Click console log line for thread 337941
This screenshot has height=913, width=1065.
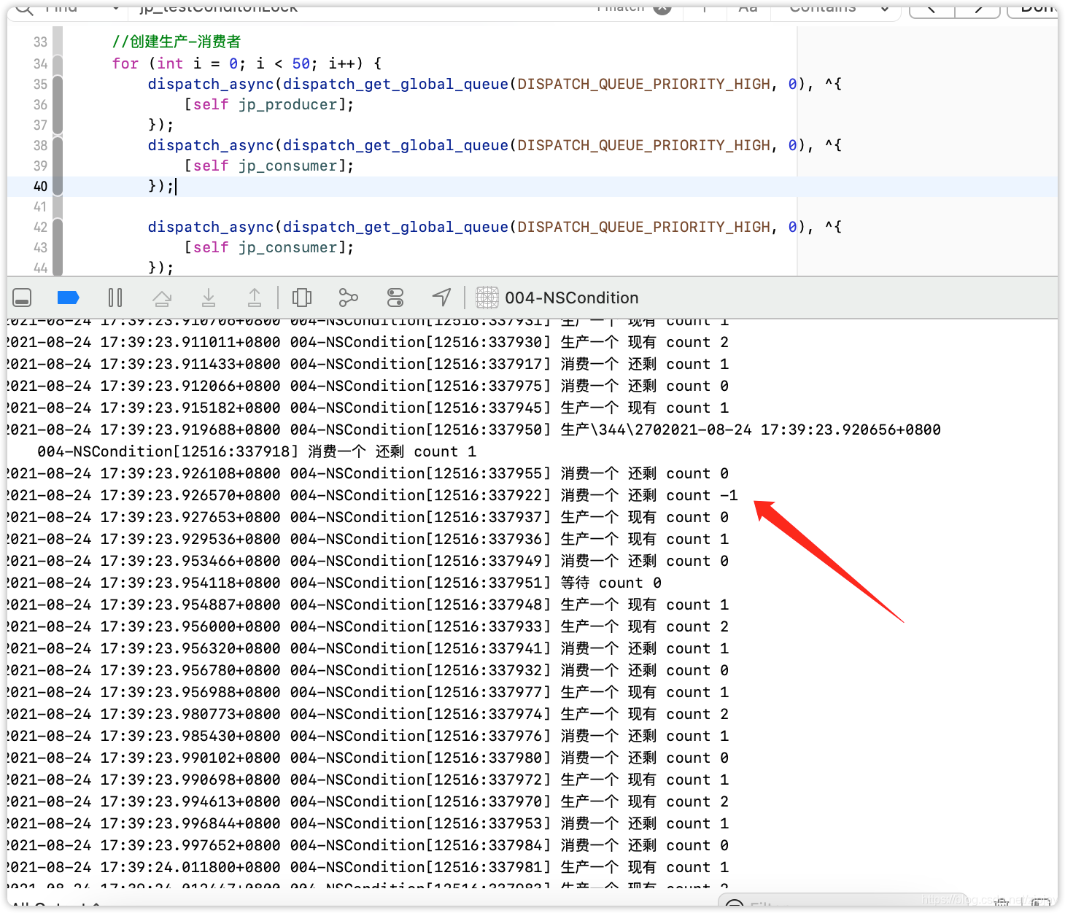click(x=368, y=648)
